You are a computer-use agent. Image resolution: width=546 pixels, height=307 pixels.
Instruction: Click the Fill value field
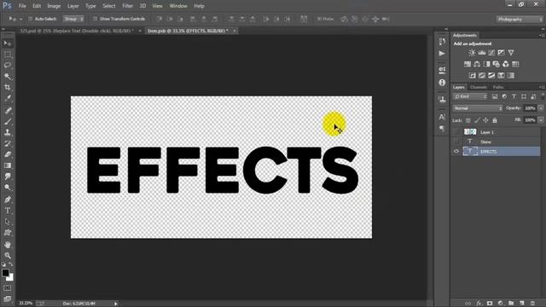530,120
